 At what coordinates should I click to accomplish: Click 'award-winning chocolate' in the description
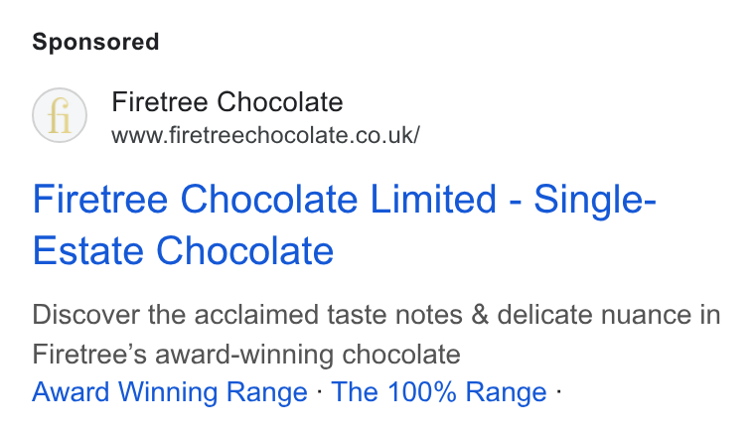click(x=308, y=355)
